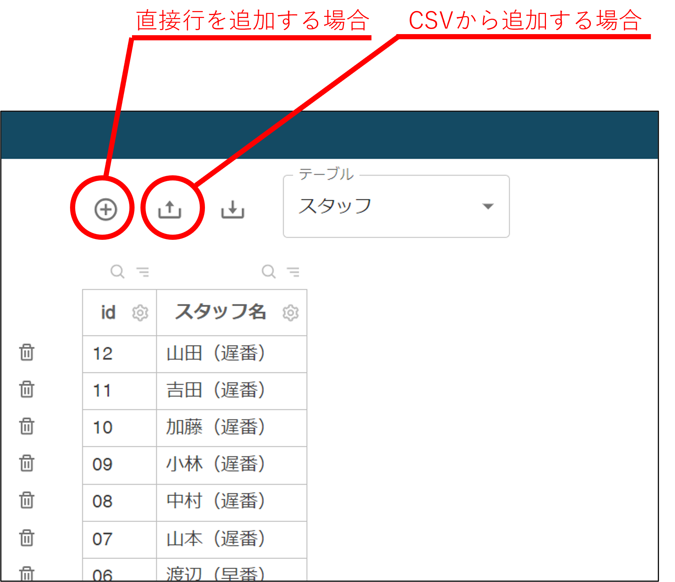Open スタッフ名 column settings gear
The width and height of the screenshot is (675, 582).
[290, 313]
